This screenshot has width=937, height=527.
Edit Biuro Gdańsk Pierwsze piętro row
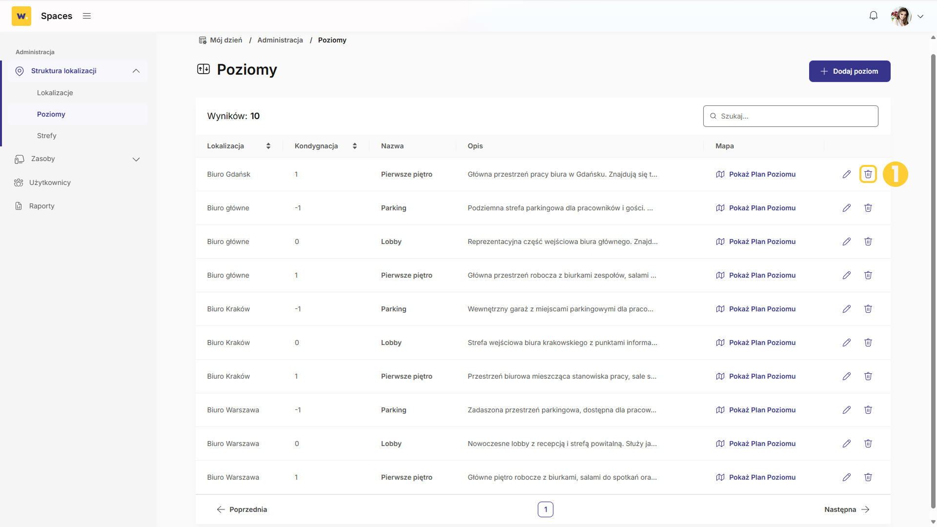(x=847, y=174)
